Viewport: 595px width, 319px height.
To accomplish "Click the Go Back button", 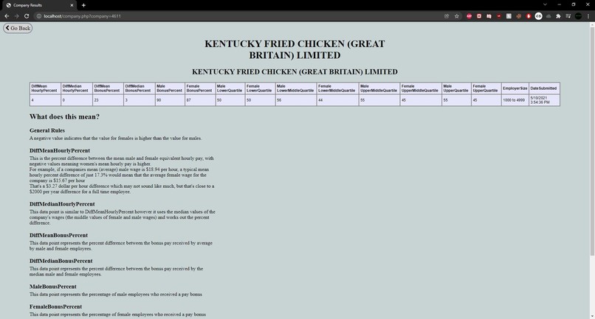I will pyautogui.click(x=18, y=28).
